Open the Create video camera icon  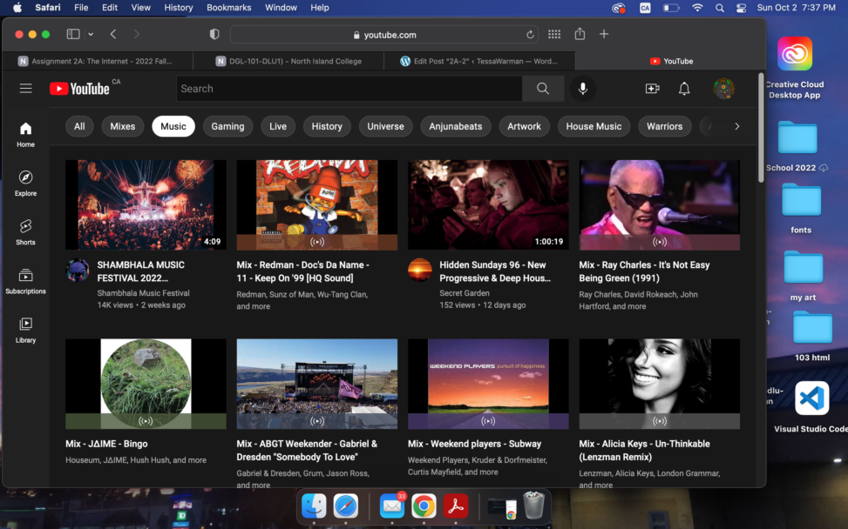(652, 89)
